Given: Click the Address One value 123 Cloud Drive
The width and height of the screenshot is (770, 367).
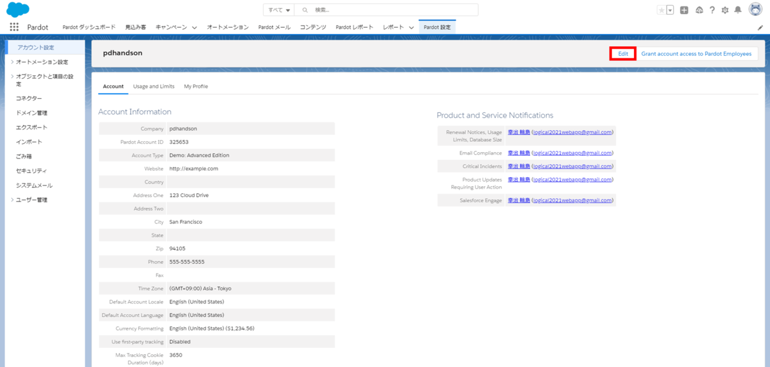Looking at the screenshot, I should point(189,195).
